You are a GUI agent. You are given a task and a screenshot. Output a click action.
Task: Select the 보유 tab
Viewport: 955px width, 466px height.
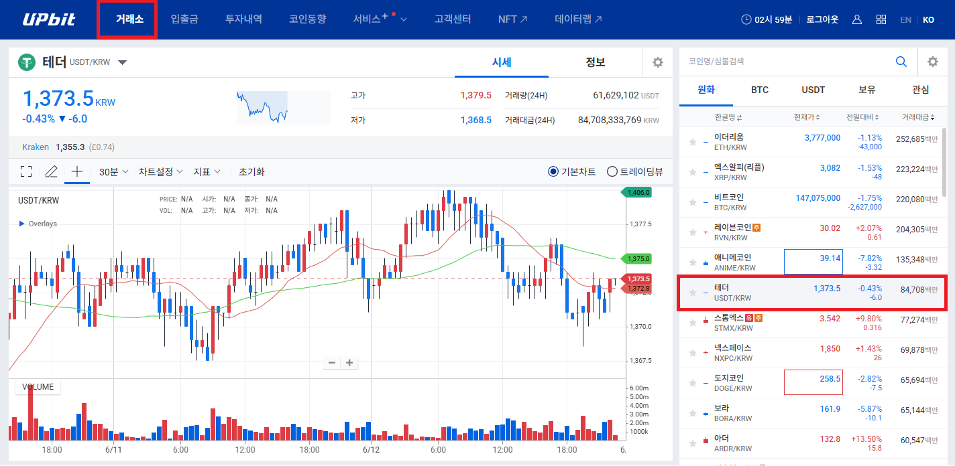(867, 90)
